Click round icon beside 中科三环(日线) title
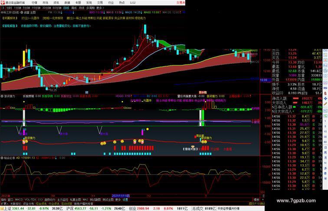This screenshot has width=328, height=211. tap(22, 13)
